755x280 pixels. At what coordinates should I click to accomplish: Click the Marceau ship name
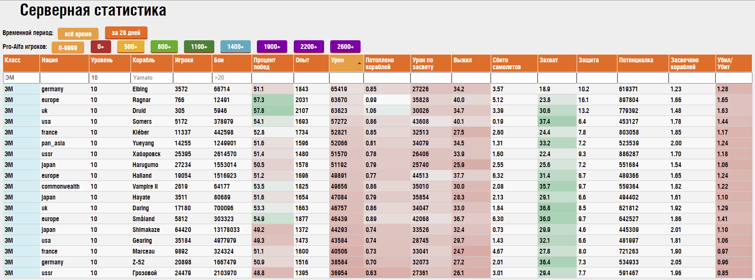144,251
